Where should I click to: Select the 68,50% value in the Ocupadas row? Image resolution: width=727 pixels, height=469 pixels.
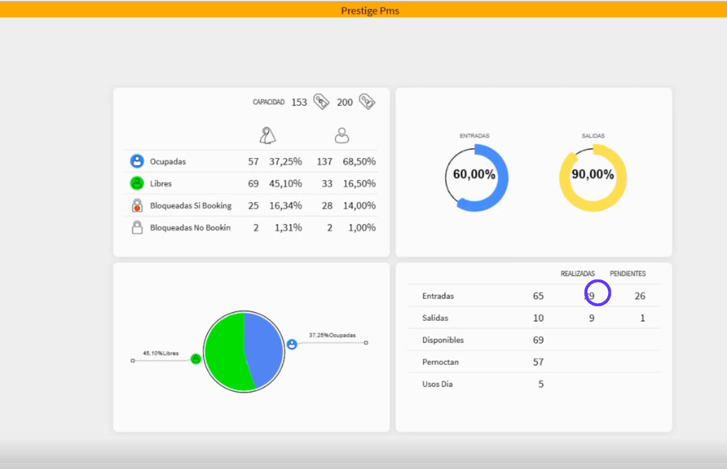pyautogui.click(x=359, y=162)
